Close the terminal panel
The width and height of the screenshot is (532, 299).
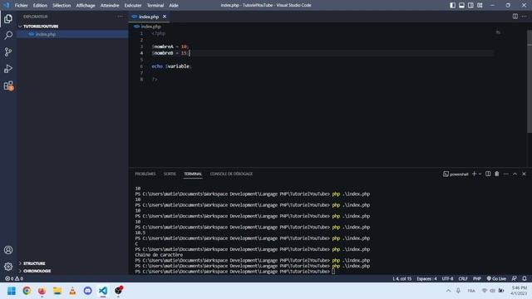524,174
